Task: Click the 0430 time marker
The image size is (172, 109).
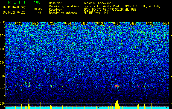Action: (x=166, y=23)
